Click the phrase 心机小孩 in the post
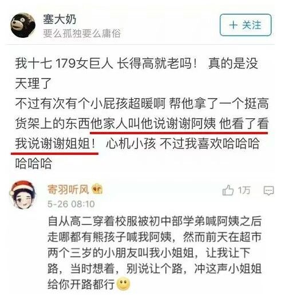 point(130,143)
